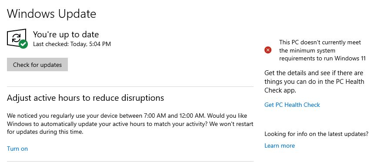Click the 'PC Health Check app' wording
Viewport: 378px width, 162px height.
coord(314,86)
